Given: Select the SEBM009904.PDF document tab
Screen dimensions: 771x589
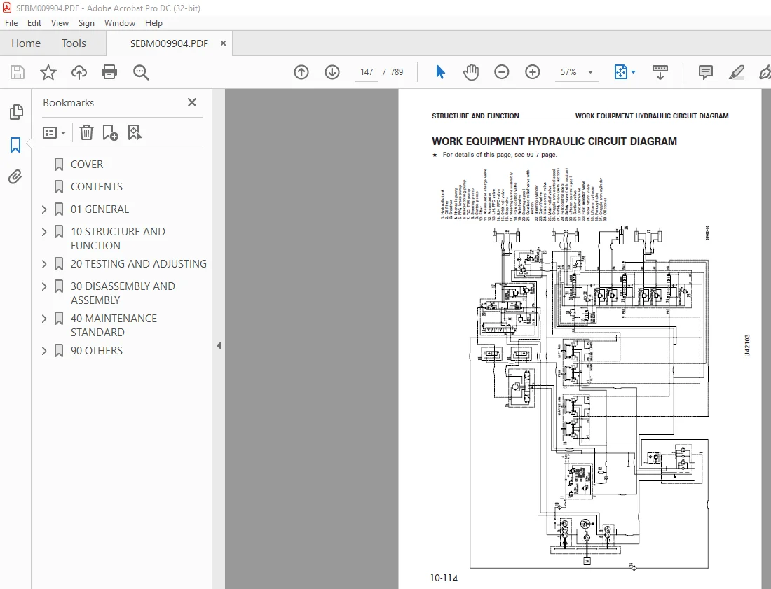Looking at the screenshot, I should pyautogui.click(x=169, y=43).
